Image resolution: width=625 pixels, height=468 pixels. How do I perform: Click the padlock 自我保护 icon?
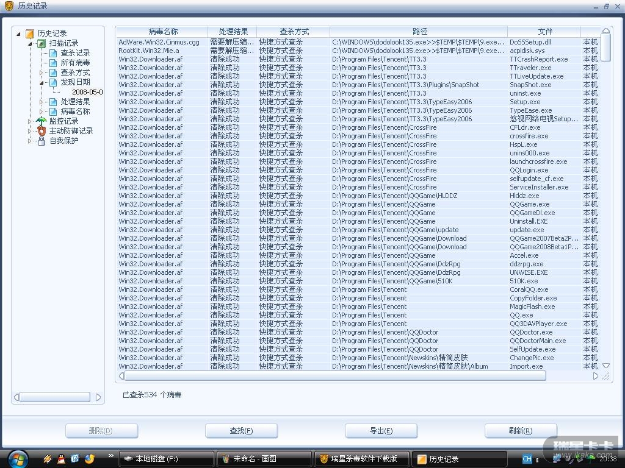tap(42, 141)
